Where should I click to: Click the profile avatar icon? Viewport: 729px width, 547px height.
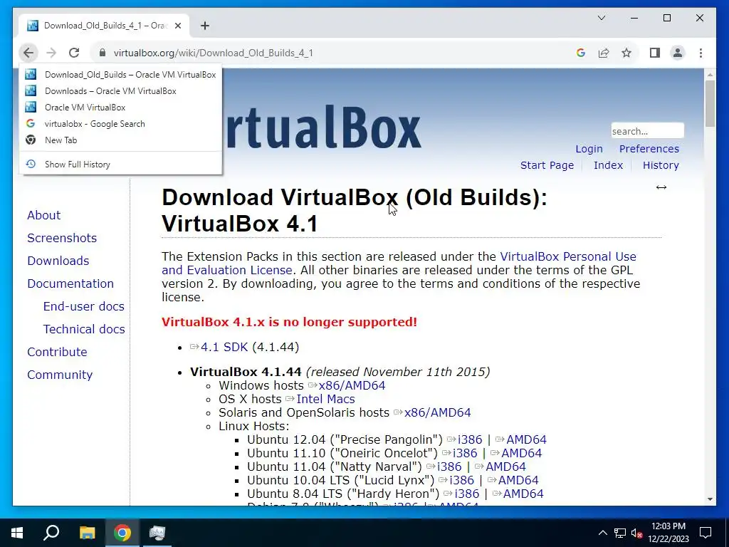[678, 53]
